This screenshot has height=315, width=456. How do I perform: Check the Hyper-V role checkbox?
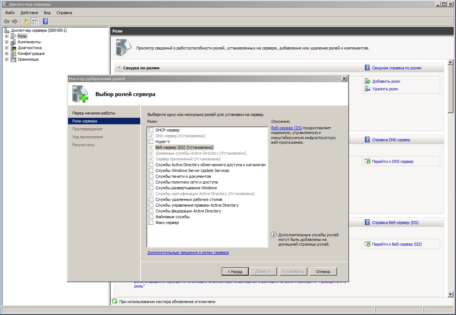pyautogui.click(x=151, y=142)
